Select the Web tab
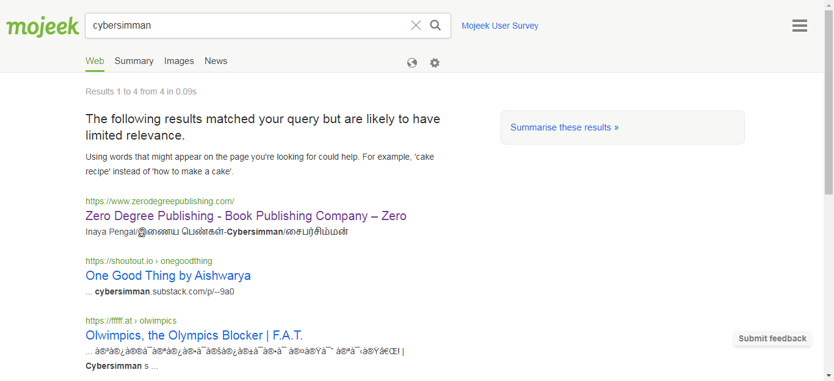 point(95,61)
